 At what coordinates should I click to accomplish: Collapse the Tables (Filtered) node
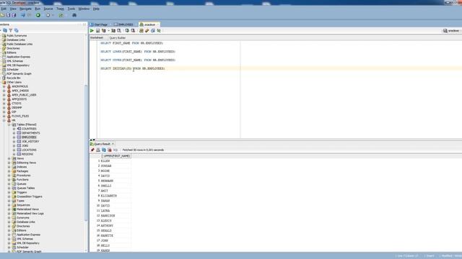tap(9, 124)
